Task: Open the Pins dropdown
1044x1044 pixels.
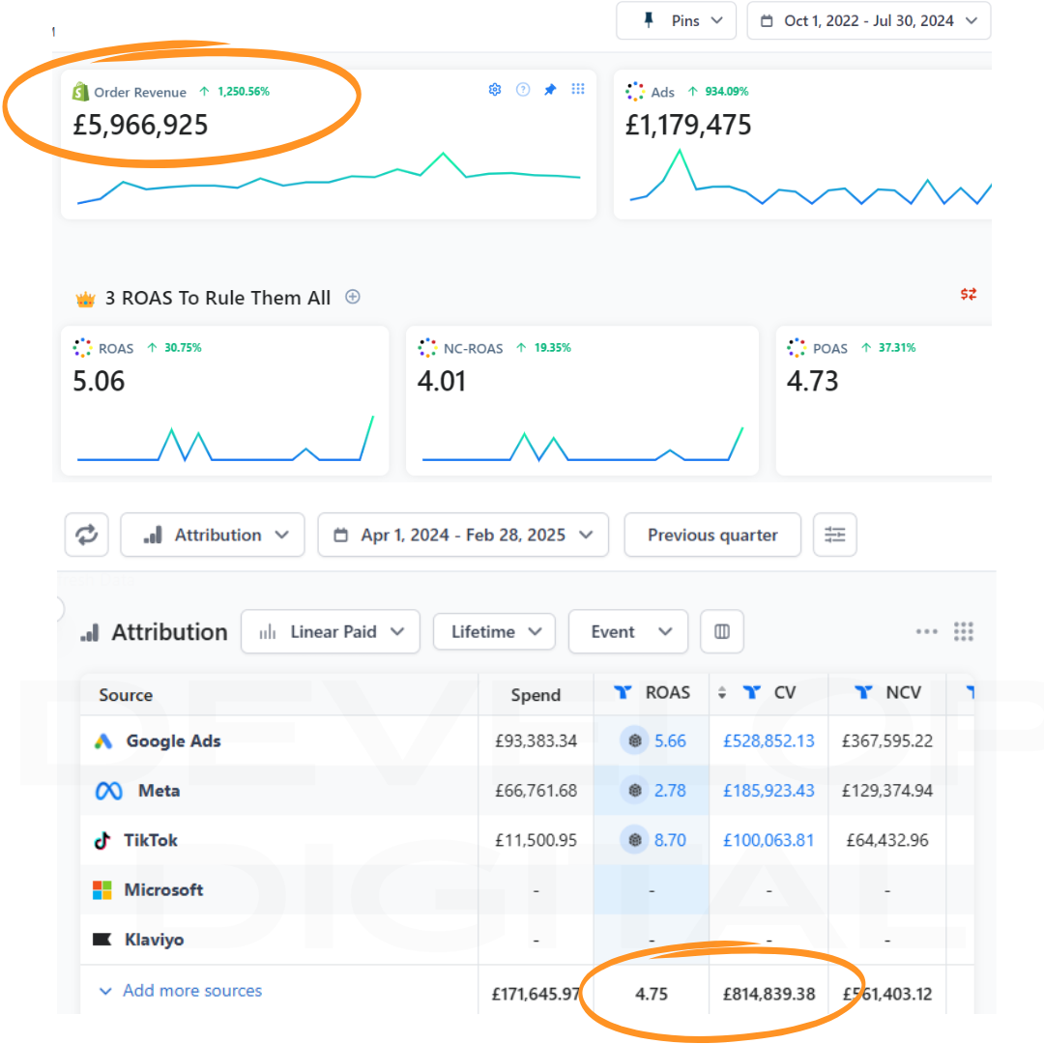Action: click(676, 20)
